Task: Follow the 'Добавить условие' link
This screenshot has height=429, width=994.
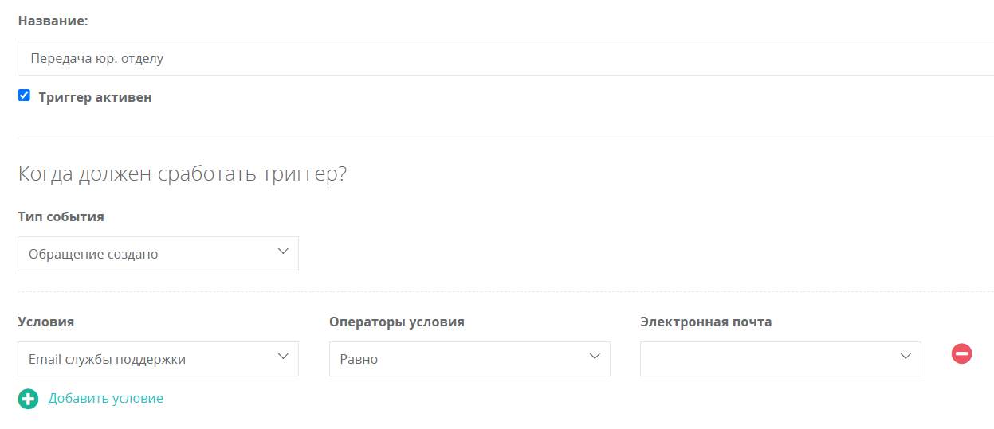Action: tap(105, 398)
